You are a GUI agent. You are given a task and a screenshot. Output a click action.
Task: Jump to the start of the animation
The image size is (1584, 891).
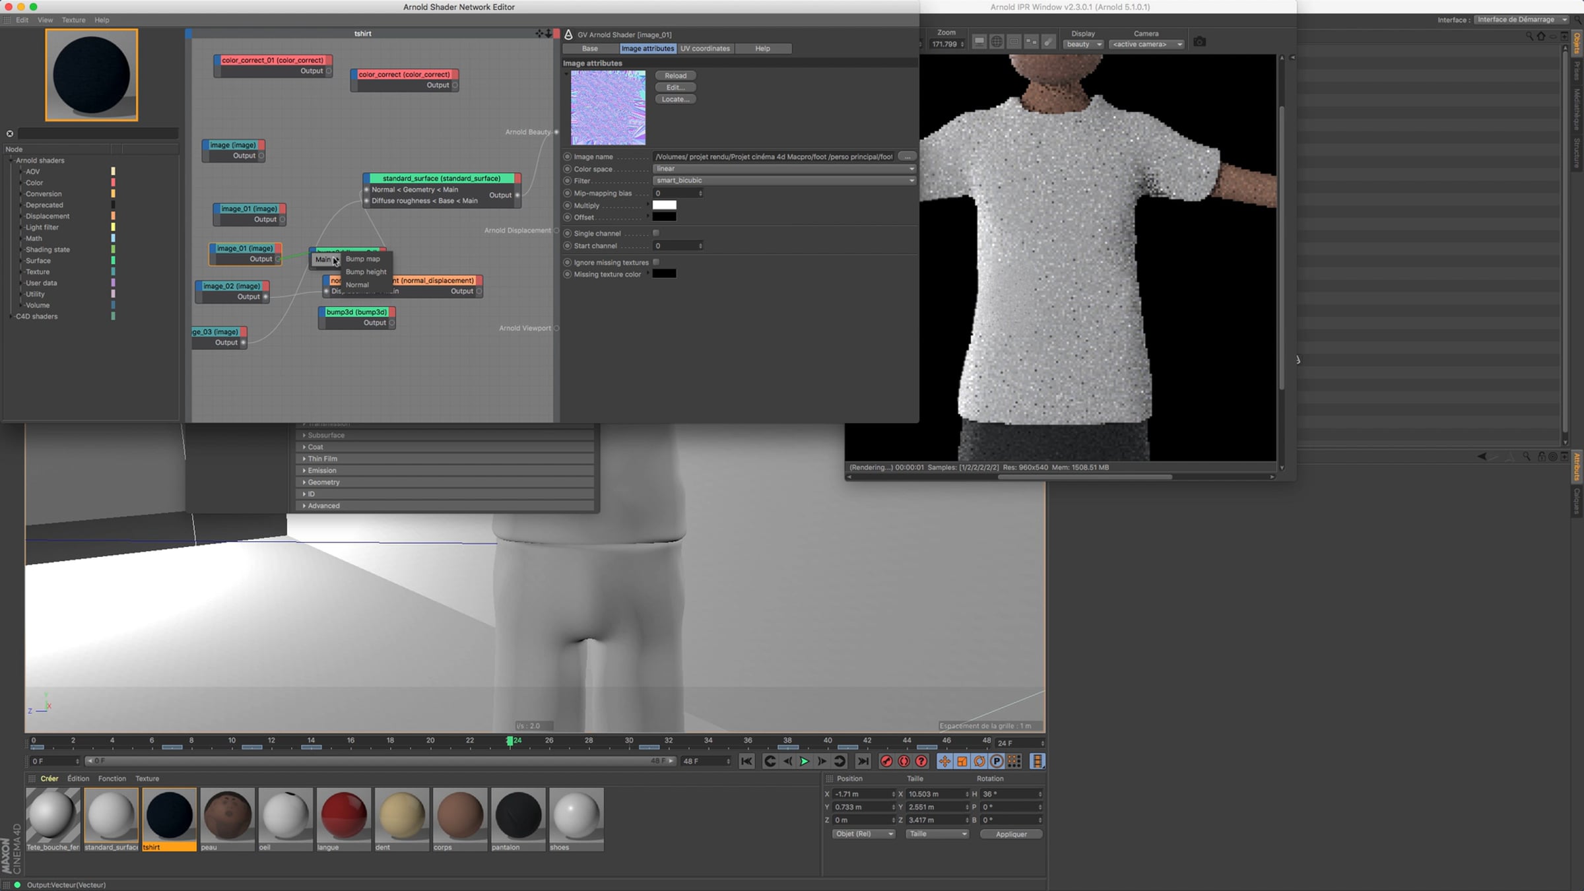coord(746,761)
